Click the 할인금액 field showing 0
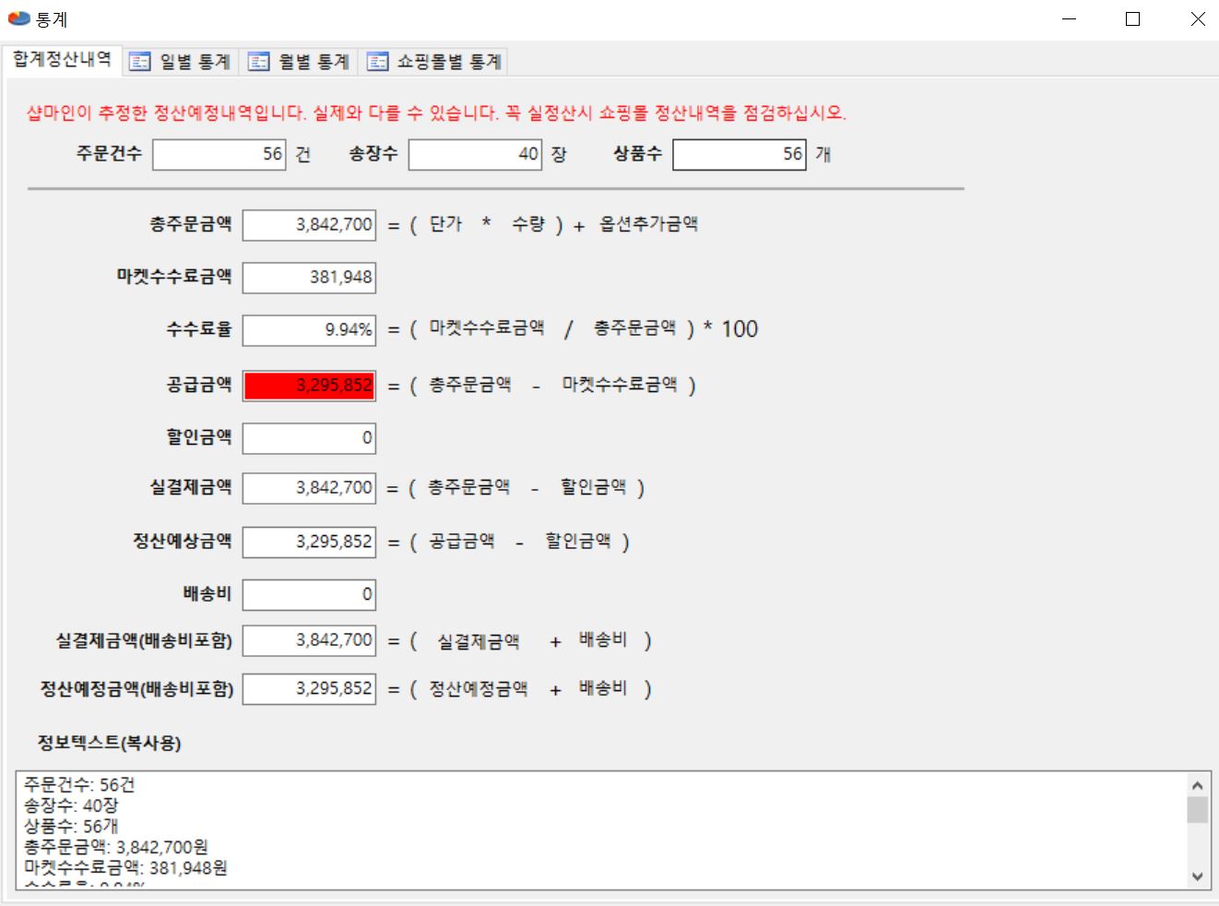Screen dimensions: 1219x906 [310, 438]
